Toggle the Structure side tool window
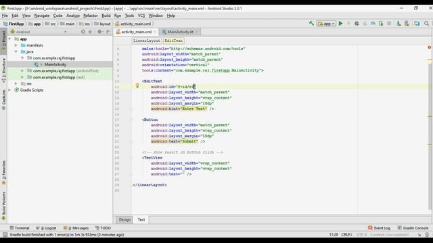The image size is (433, 243). (3, 70)
